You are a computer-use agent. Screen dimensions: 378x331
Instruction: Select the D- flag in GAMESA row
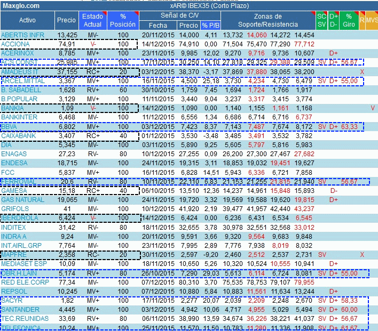point(334,191)
